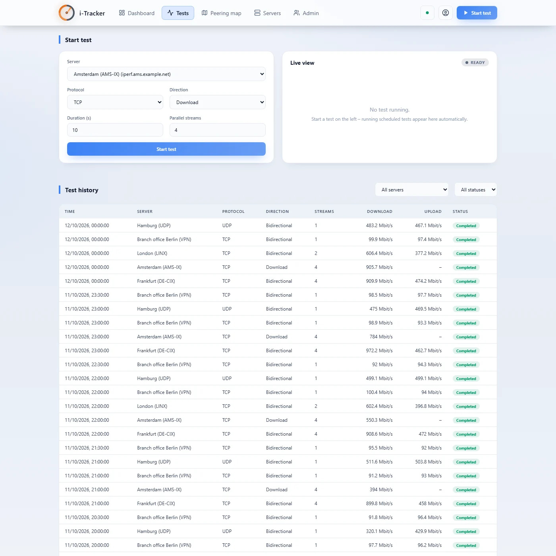
Task: Click the 905.7 Mbit/s download value
Action: (379, 267)
